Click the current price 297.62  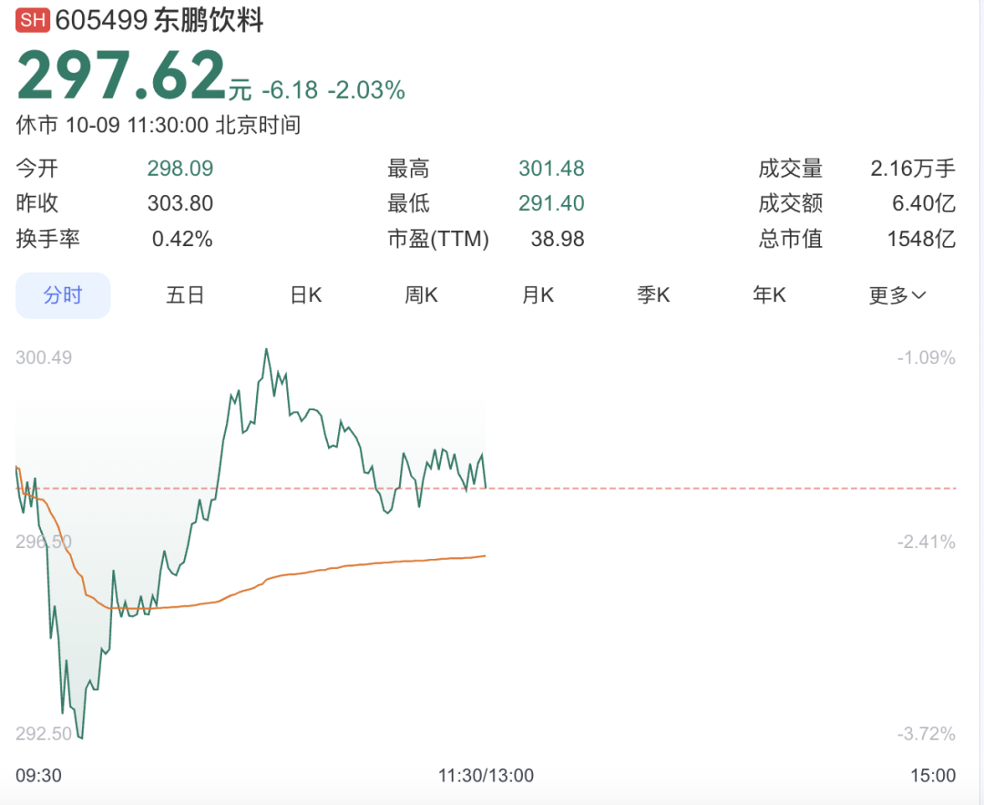121,77
